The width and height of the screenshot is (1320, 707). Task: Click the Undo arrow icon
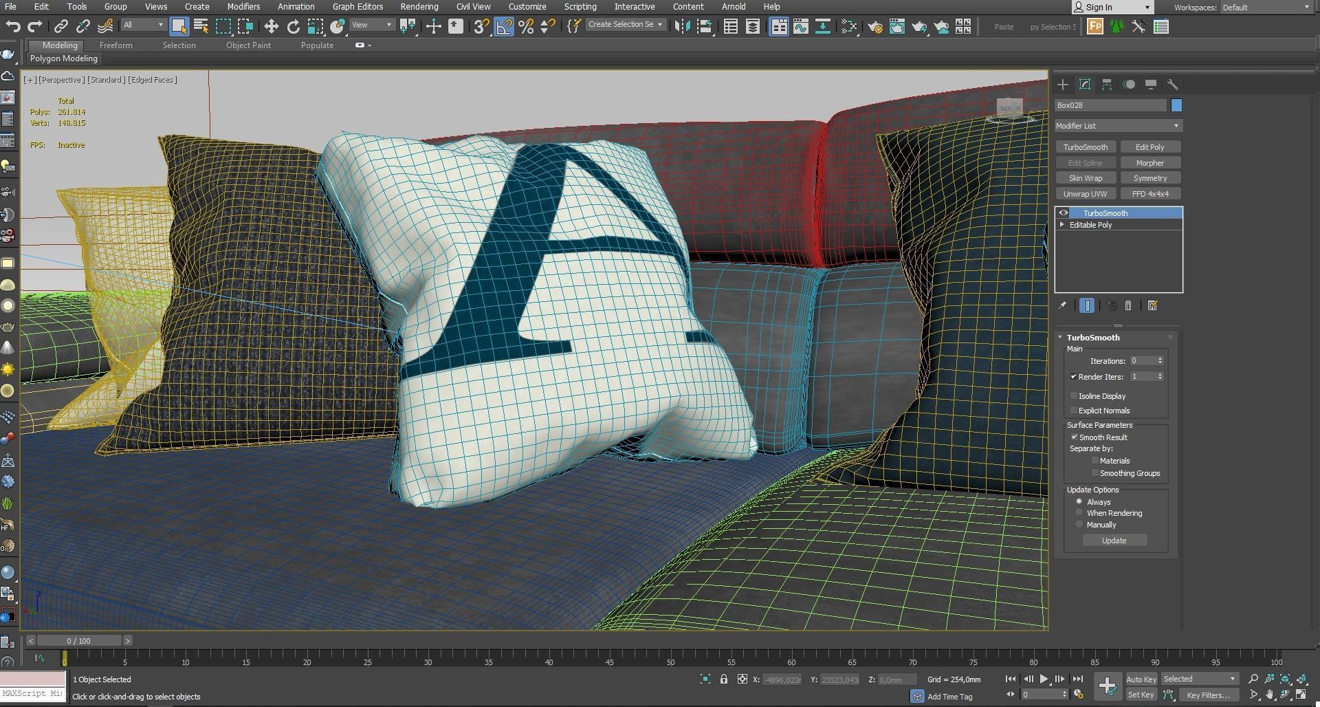point(13,27)
